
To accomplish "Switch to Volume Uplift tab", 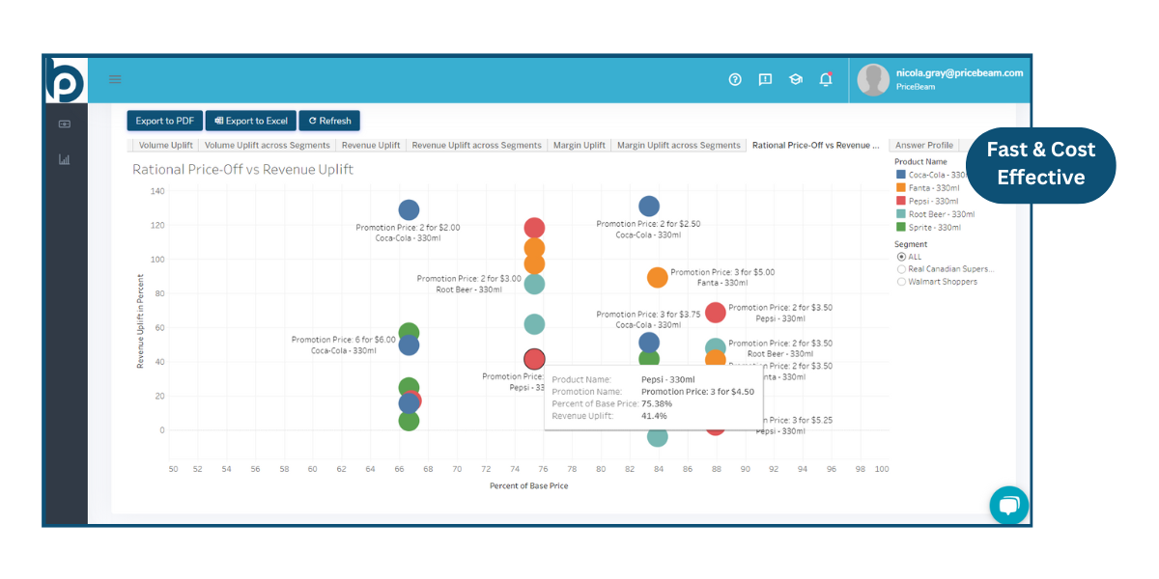I will click(165, 145).
